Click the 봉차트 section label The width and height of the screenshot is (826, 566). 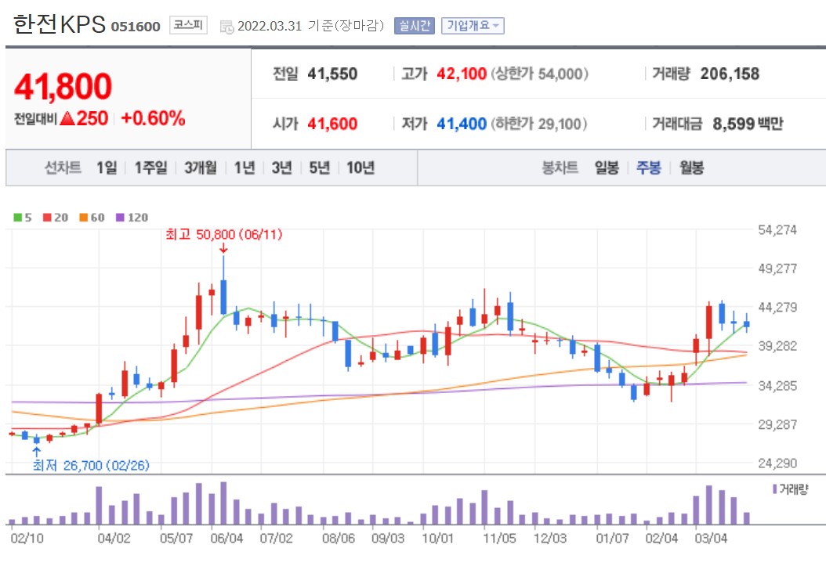tap(560, 168)
